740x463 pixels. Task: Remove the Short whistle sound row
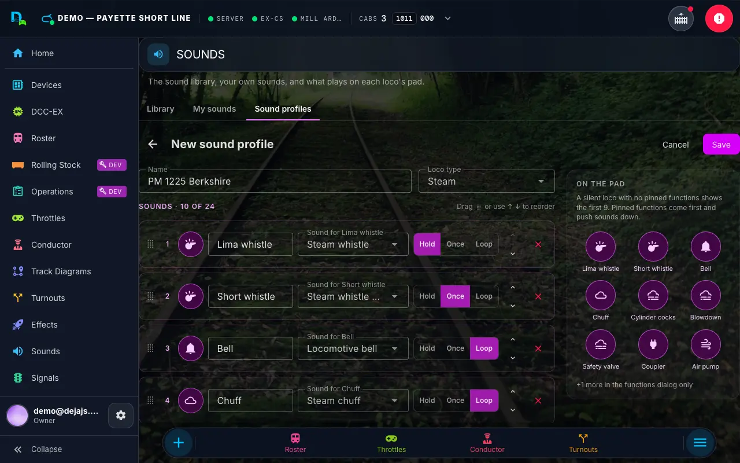coord(538,296)
